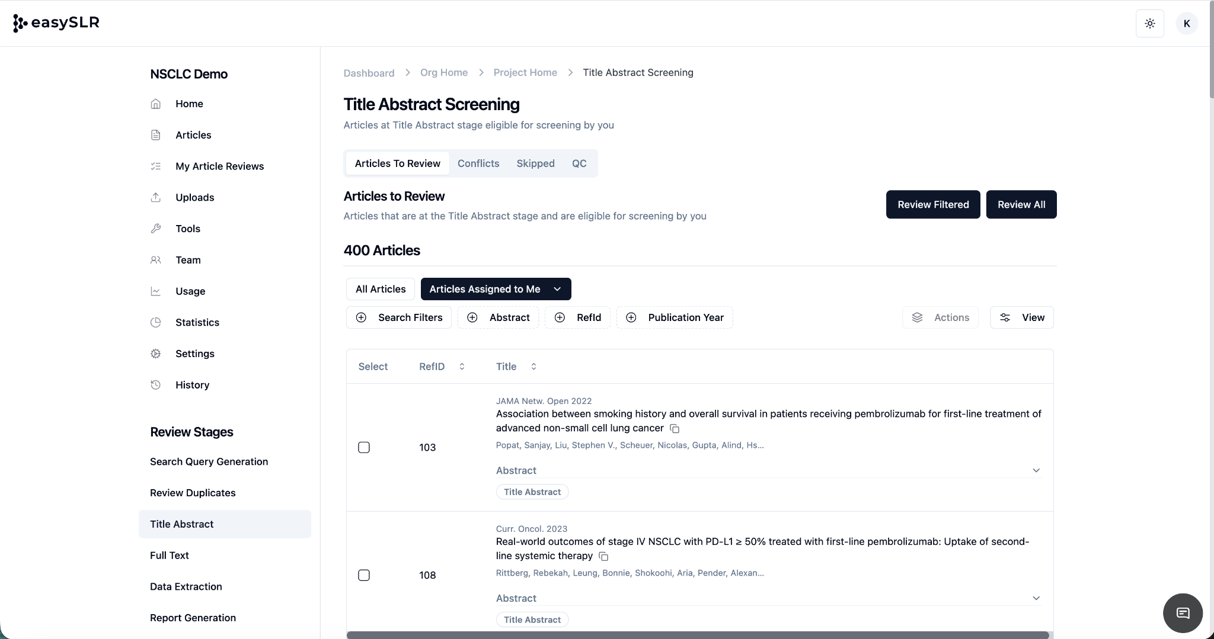Click the horizontal scrollbar below the table
Screen dimensions: 1214x639
coord(697,635)
